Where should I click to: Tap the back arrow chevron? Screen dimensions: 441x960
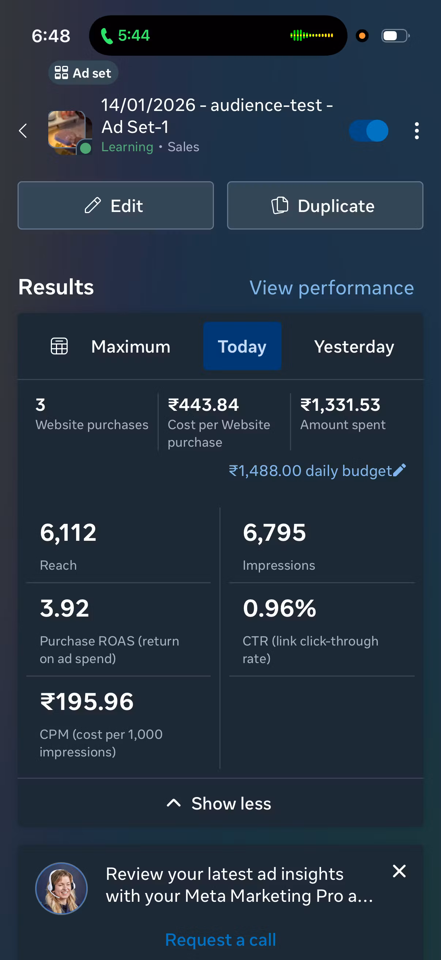point(23,131)
